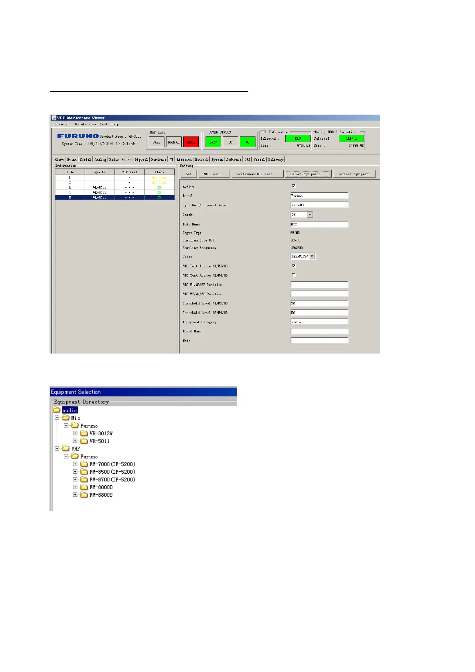
Task: Click the green AC status indicator
Action: point(247,142)
